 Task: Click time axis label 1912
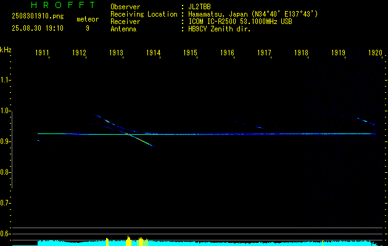pyautogui.click(x=79, y=53)
